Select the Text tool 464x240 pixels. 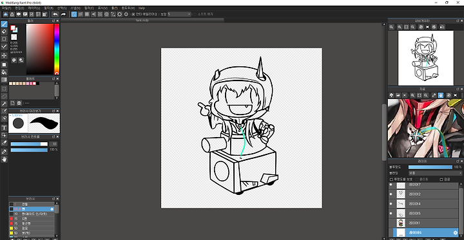tap(4, 127)
